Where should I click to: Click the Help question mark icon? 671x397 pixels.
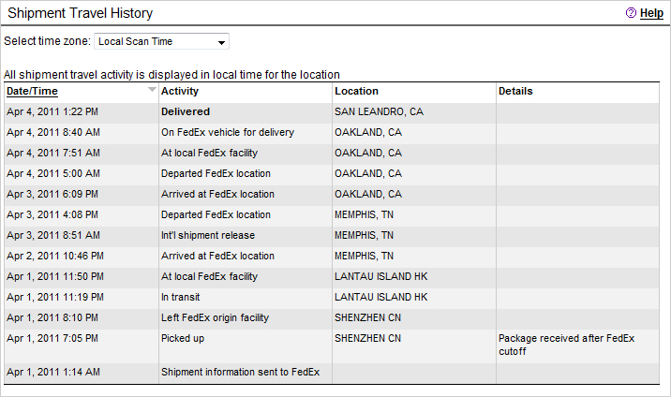(631, 13)
